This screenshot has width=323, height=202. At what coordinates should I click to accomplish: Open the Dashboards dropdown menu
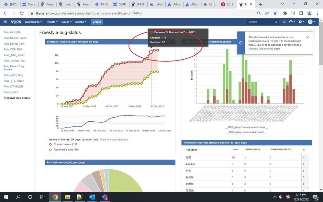coord(33,22)
